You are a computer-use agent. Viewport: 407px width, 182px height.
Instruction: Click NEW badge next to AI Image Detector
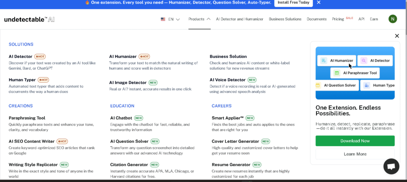tap(153, 83)
